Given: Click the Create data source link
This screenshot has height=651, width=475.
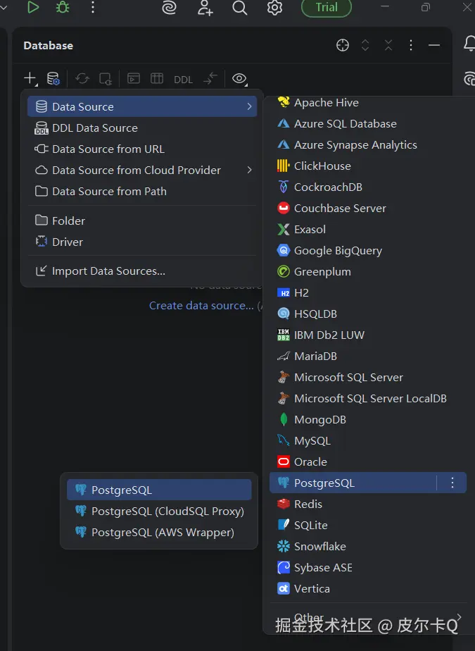Looking at the screenshot, I should 201,306.
